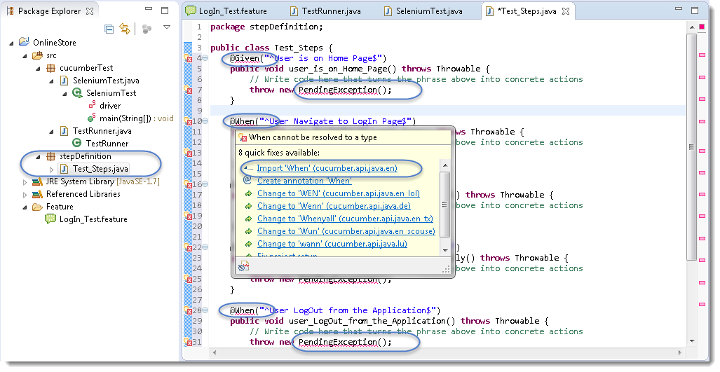The width and height of the screenshot is (720, 372).
Task: Click Import 'When' (cucumber.api.java.en) fix
Action: point(327,168)
